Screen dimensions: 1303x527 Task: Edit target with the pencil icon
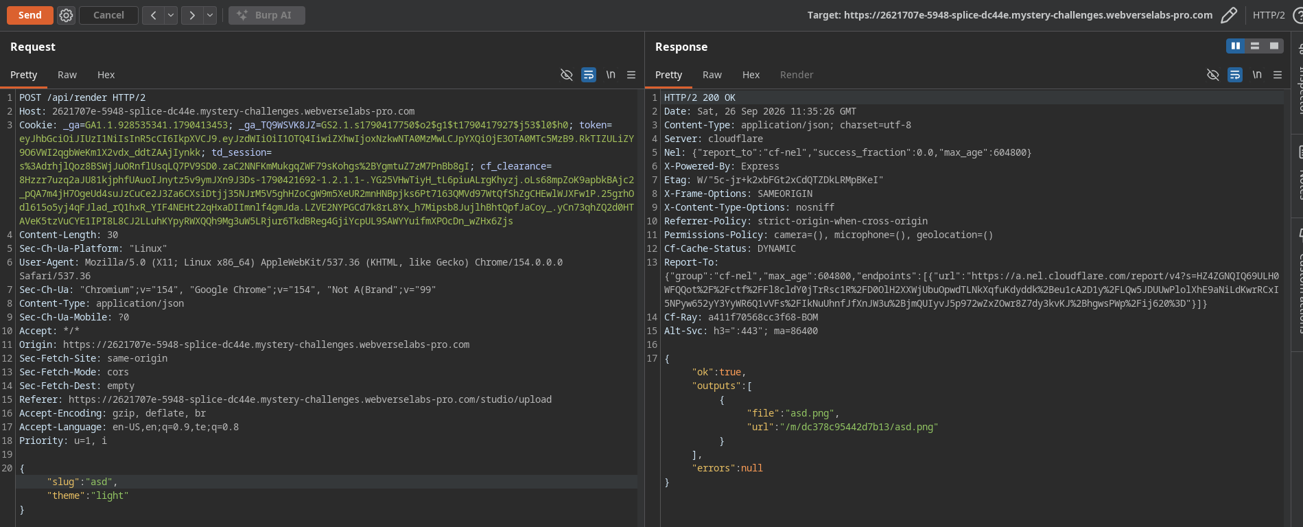coord(1229,15)
